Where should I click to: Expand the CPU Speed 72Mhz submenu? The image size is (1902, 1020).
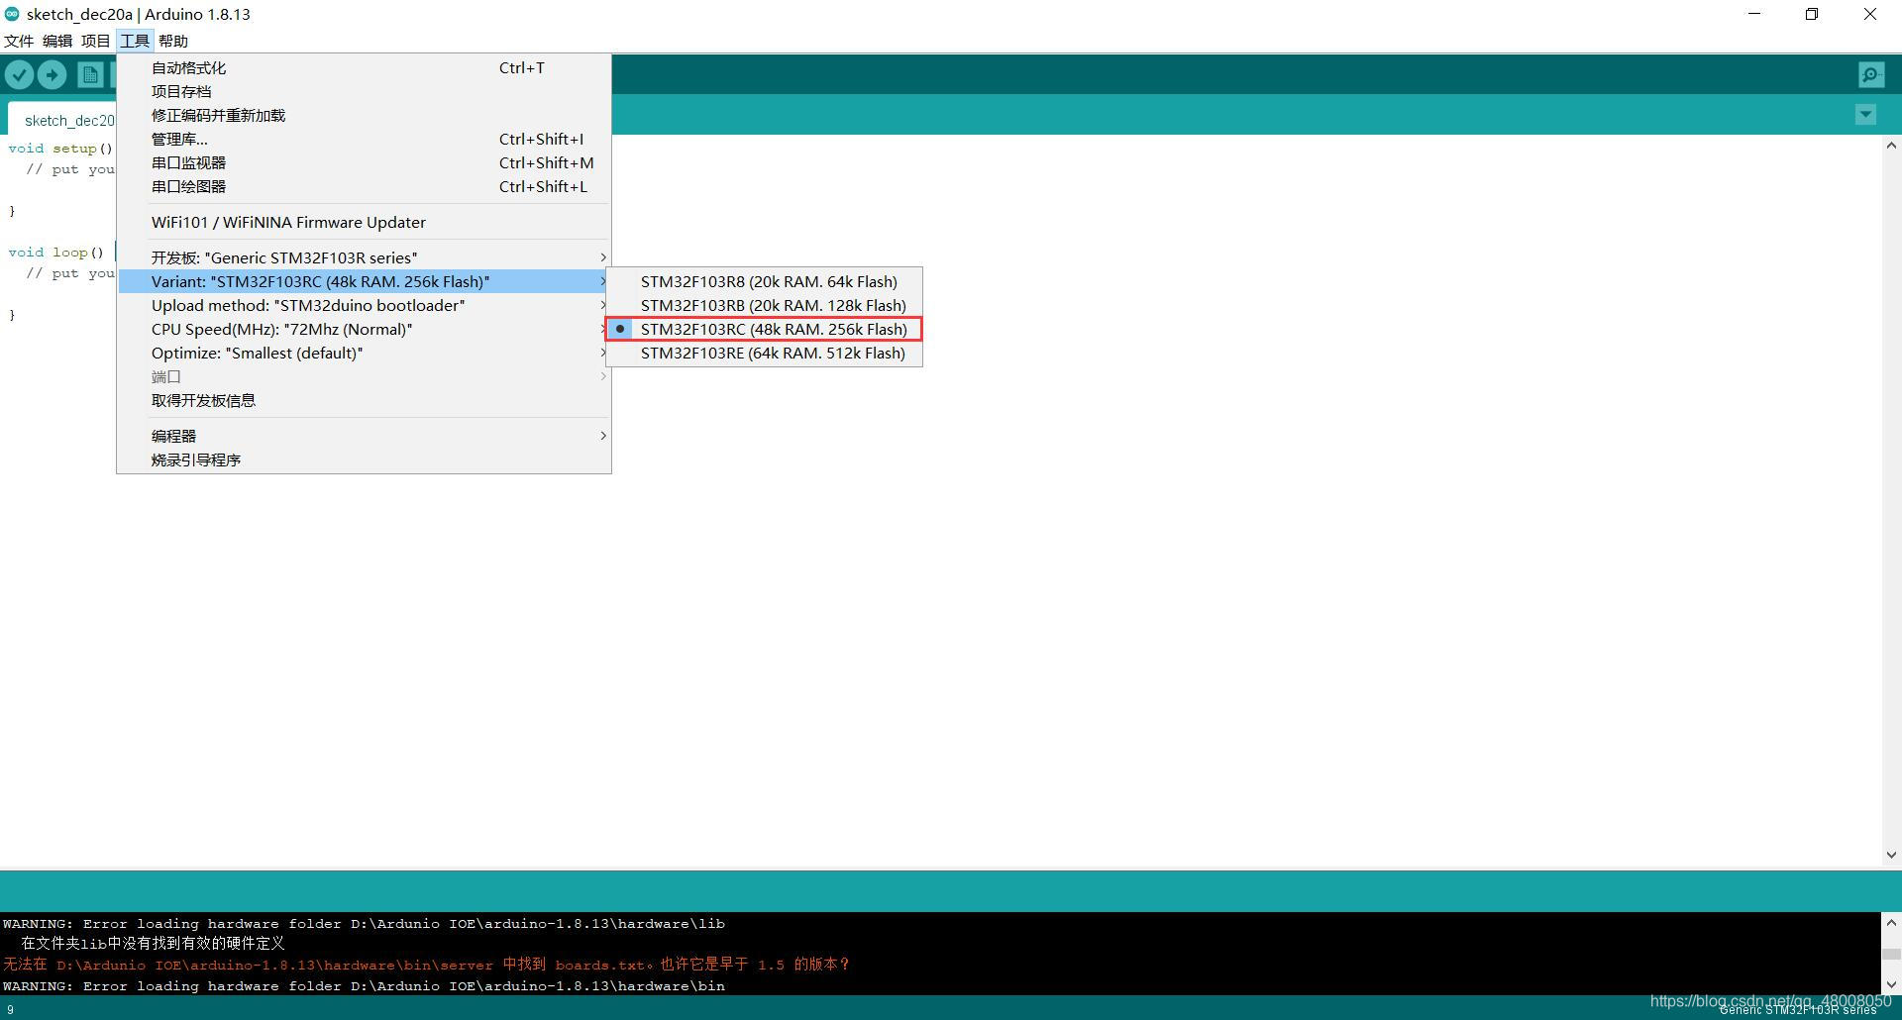364,329
